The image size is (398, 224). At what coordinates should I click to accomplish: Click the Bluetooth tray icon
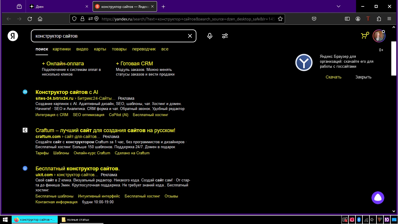point(359,220)
